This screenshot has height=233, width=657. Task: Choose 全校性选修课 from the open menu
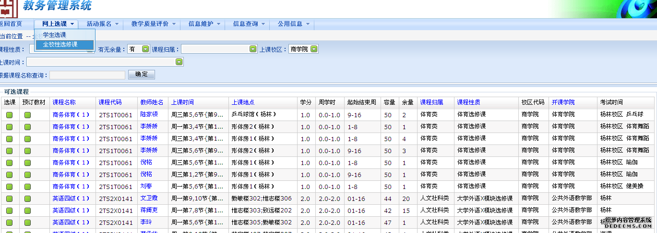(64, 44)
